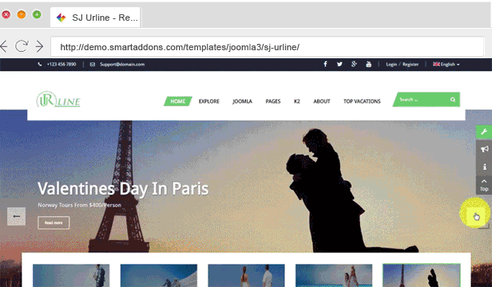Click the browser URL address field
492x287 pixels.
pyautogui.click(x=268, y=47)
